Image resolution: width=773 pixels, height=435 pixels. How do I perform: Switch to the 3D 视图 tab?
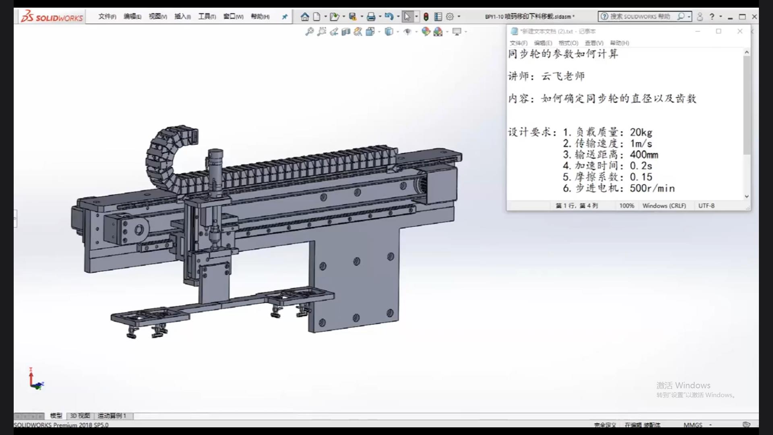pos(80,416)
